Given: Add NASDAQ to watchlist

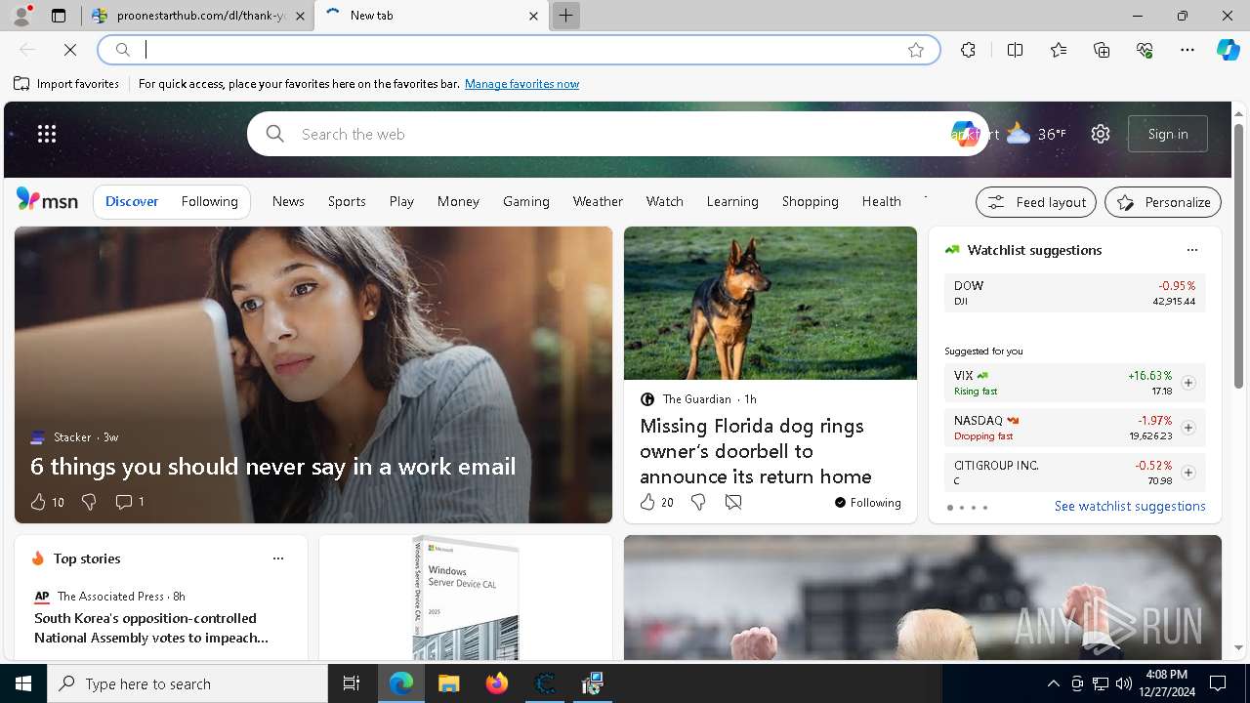Looking at the screenshot, I should (1187, 428).
